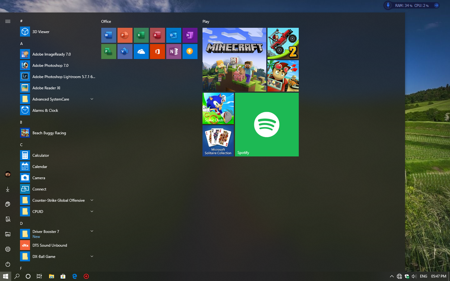The image size is (450, 281).
Task: Click the Windows Start button on taskbar
Action: tap(6, 276)
